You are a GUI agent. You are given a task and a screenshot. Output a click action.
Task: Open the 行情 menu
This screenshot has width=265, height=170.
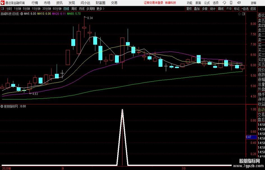(x=35, y=3)
